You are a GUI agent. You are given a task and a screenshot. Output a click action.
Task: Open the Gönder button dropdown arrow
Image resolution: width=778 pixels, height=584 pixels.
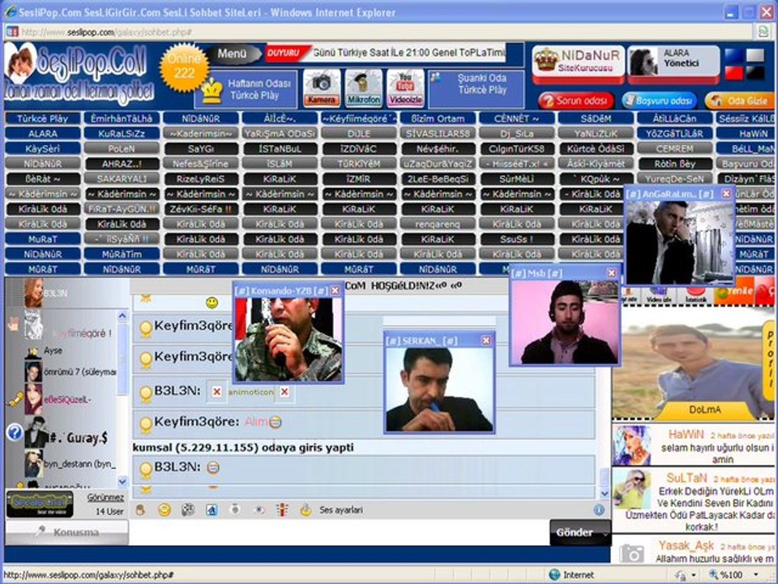tap(605, 533)
